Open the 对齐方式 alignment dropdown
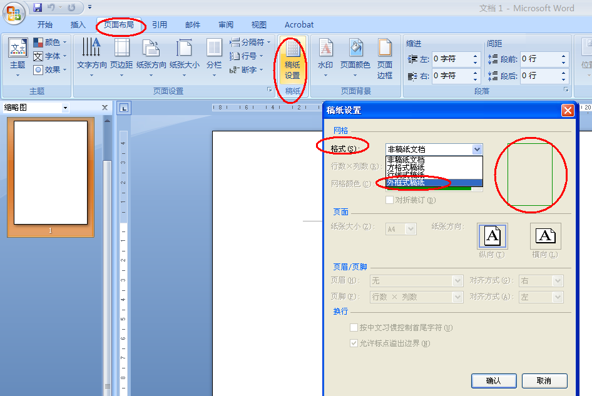Screen dimensions: 592x396 557,280
